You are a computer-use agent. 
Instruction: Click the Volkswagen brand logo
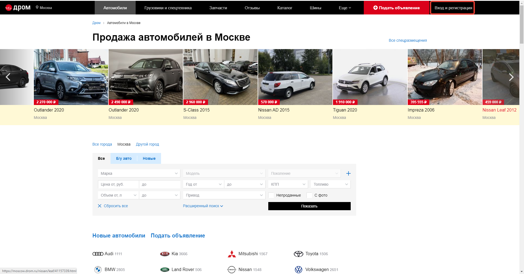pyautogui.click(x=299, y=270)
